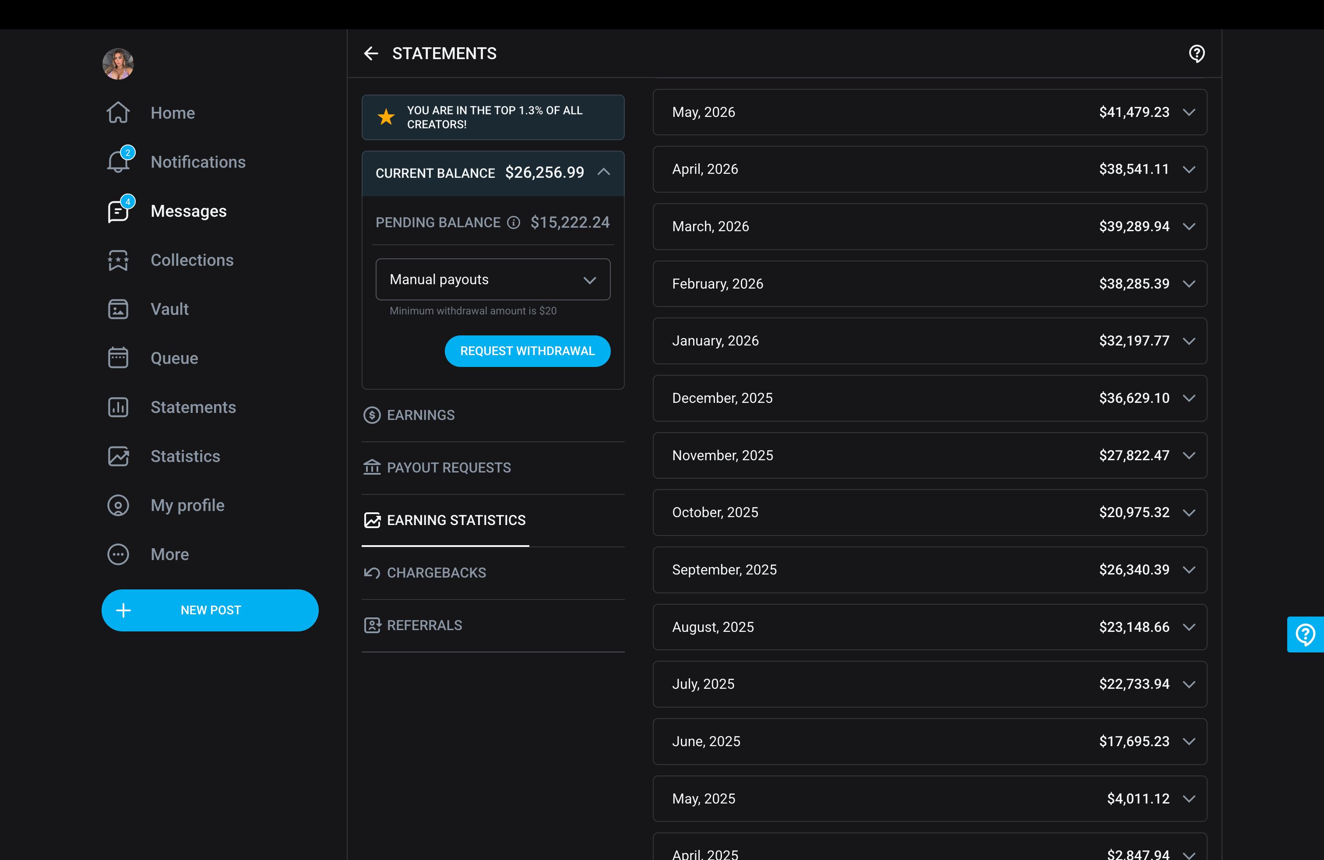Screen dimensions: 1324x860
Task: Open help question icon in header
Action: click(x=1197, y=54)
